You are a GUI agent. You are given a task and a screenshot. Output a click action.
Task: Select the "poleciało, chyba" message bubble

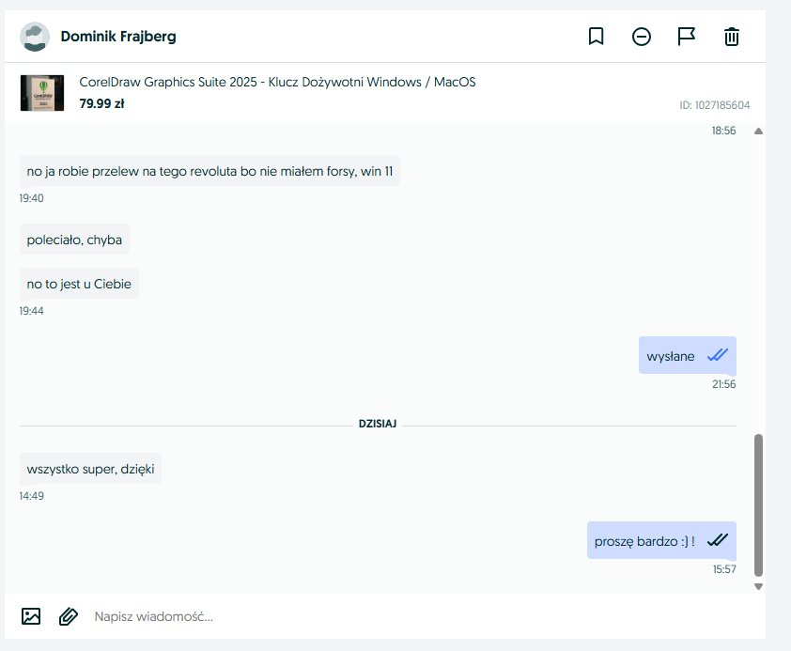(74, 240)
